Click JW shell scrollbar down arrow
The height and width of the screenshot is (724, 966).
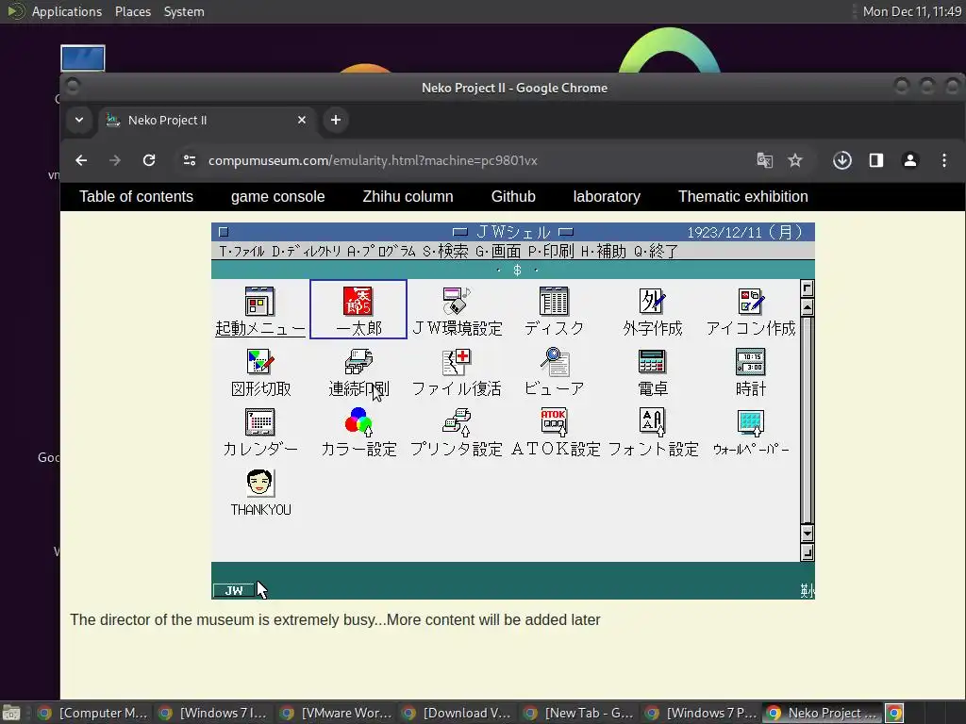pos(808,534)
